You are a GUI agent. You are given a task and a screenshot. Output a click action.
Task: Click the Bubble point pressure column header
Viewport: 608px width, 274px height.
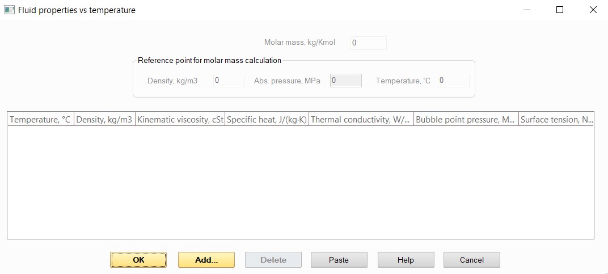point(466,120)
